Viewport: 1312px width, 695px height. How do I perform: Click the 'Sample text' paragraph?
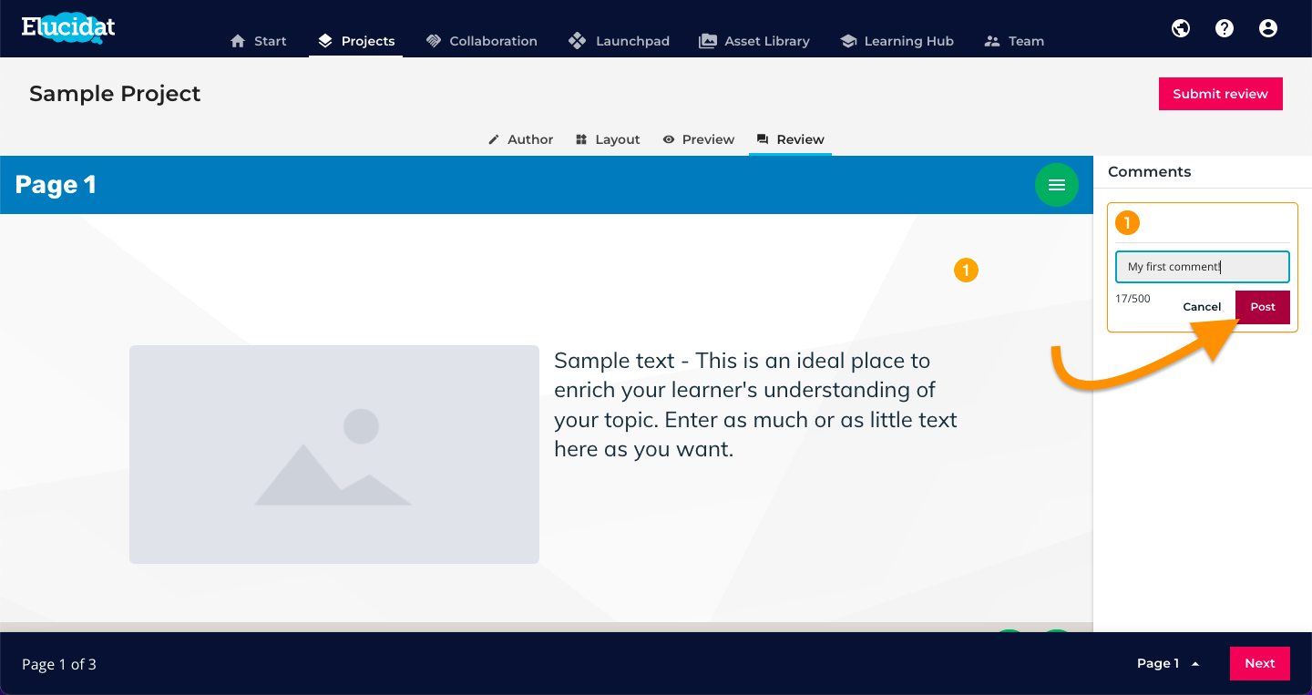point(756,404)
